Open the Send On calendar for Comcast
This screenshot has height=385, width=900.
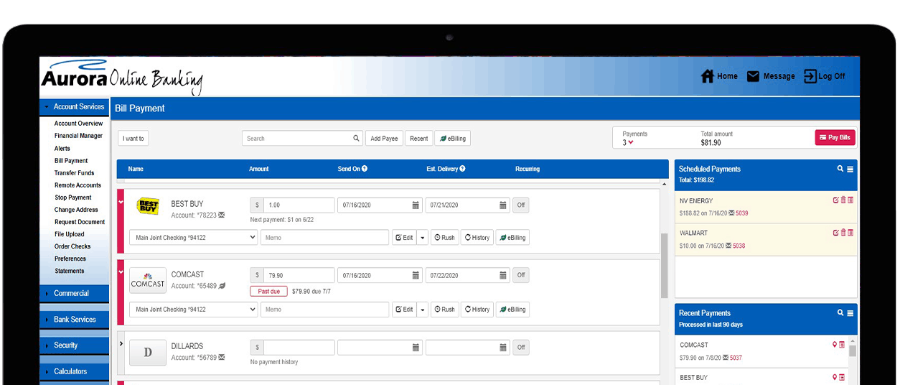click(416, 275)
